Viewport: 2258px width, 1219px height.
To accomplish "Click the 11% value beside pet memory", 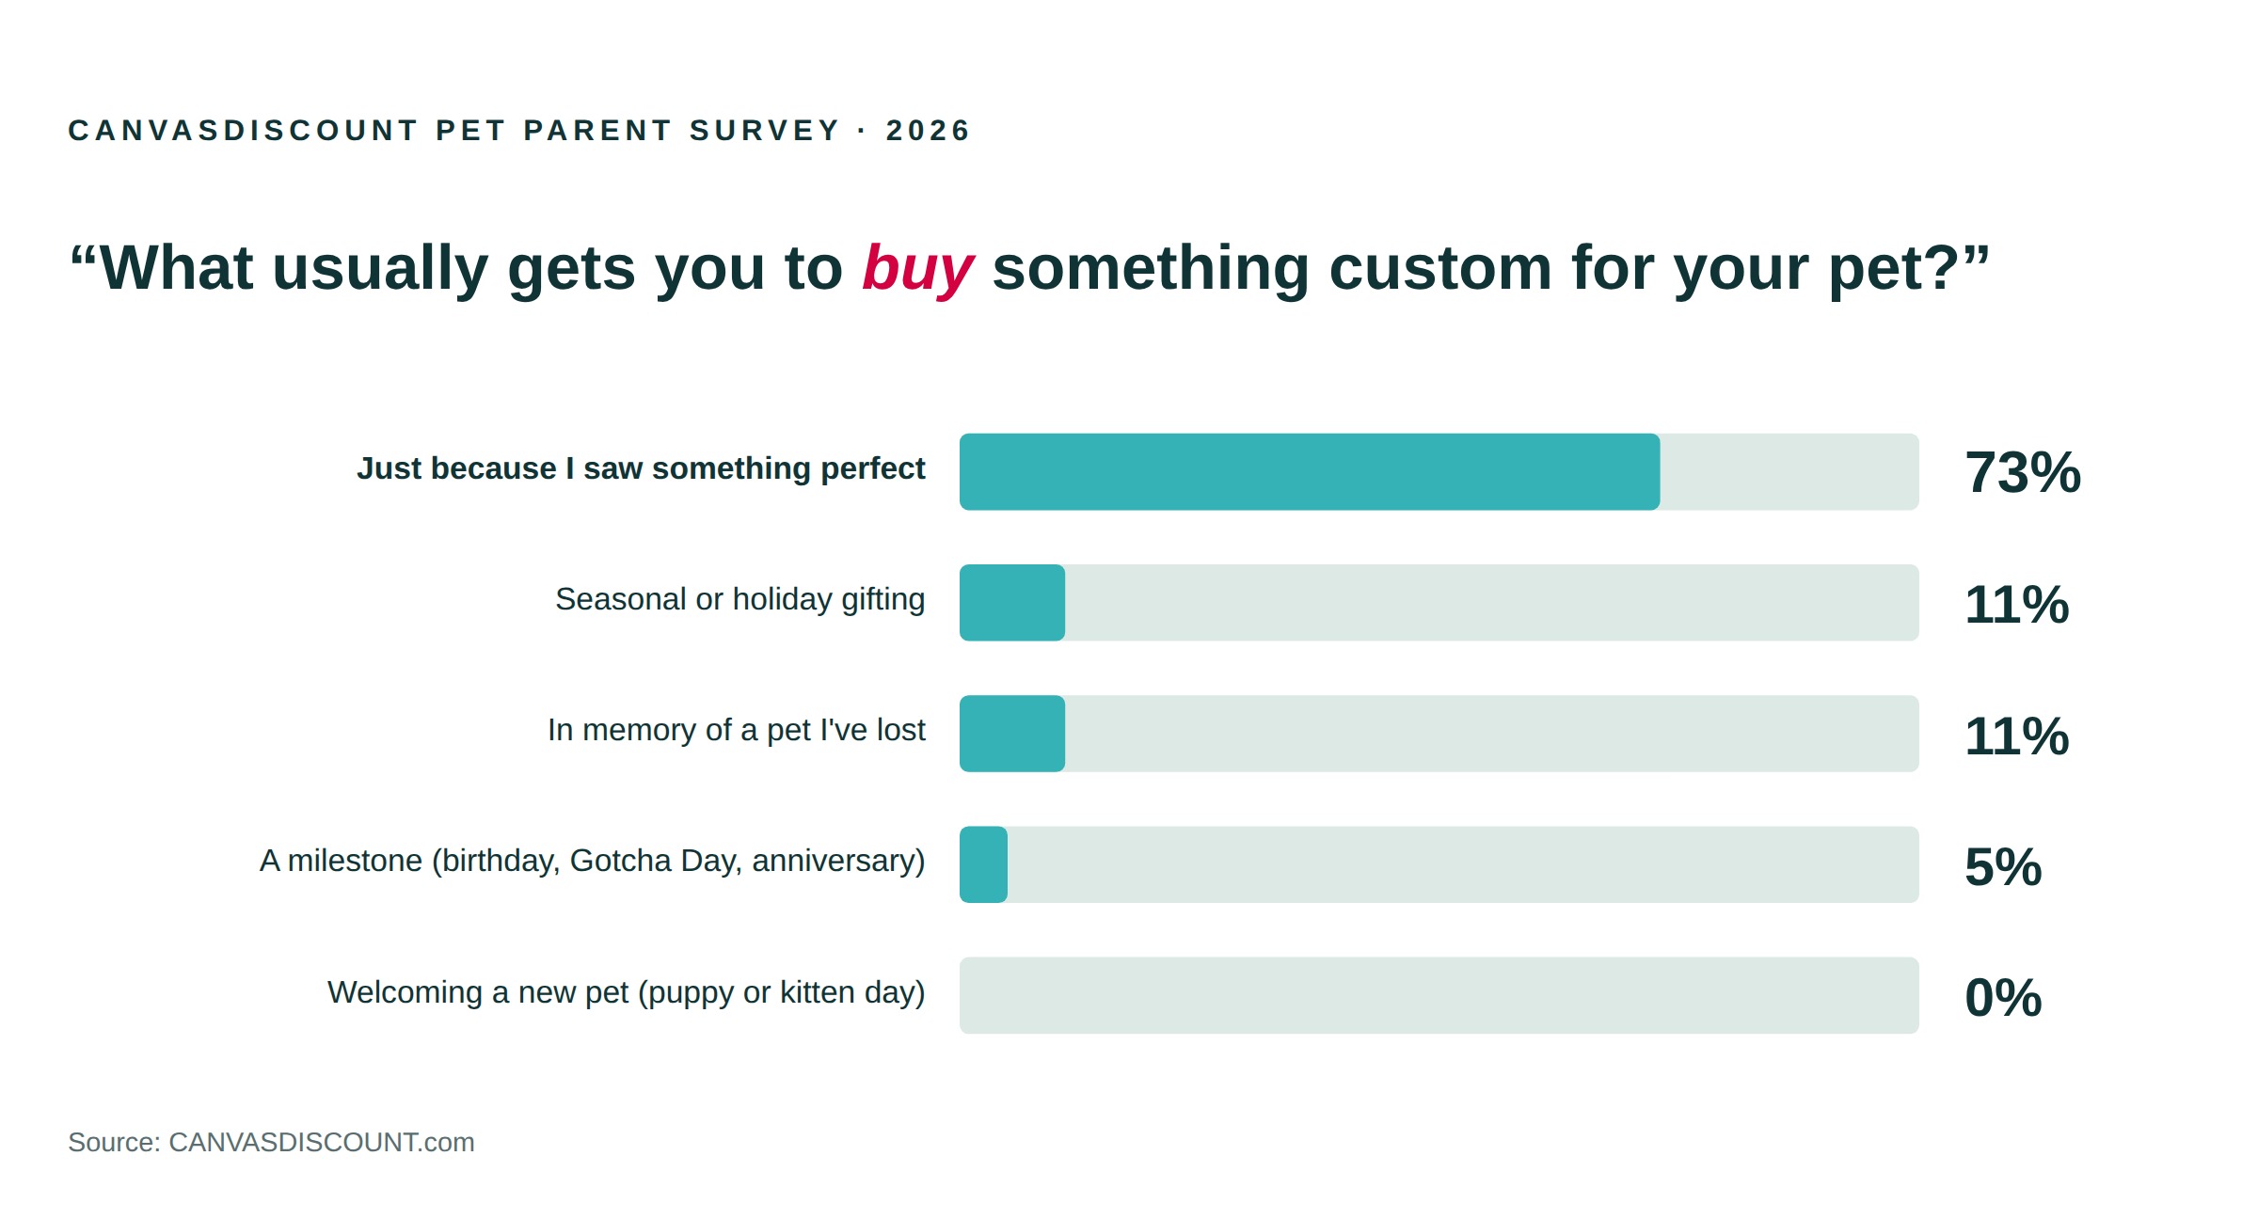I will coord(2017,736).
